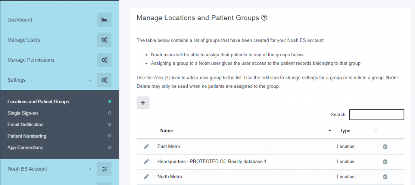Viewport: 415px width, 185px height.
Task: Click the Manage Users gears icon
Action: tap(104, 40)
